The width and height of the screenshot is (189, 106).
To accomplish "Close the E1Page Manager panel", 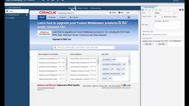I will 183,10.
